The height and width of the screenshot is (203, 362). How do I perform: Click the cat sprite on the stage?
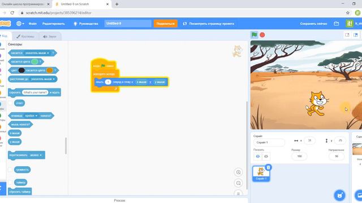317,104
